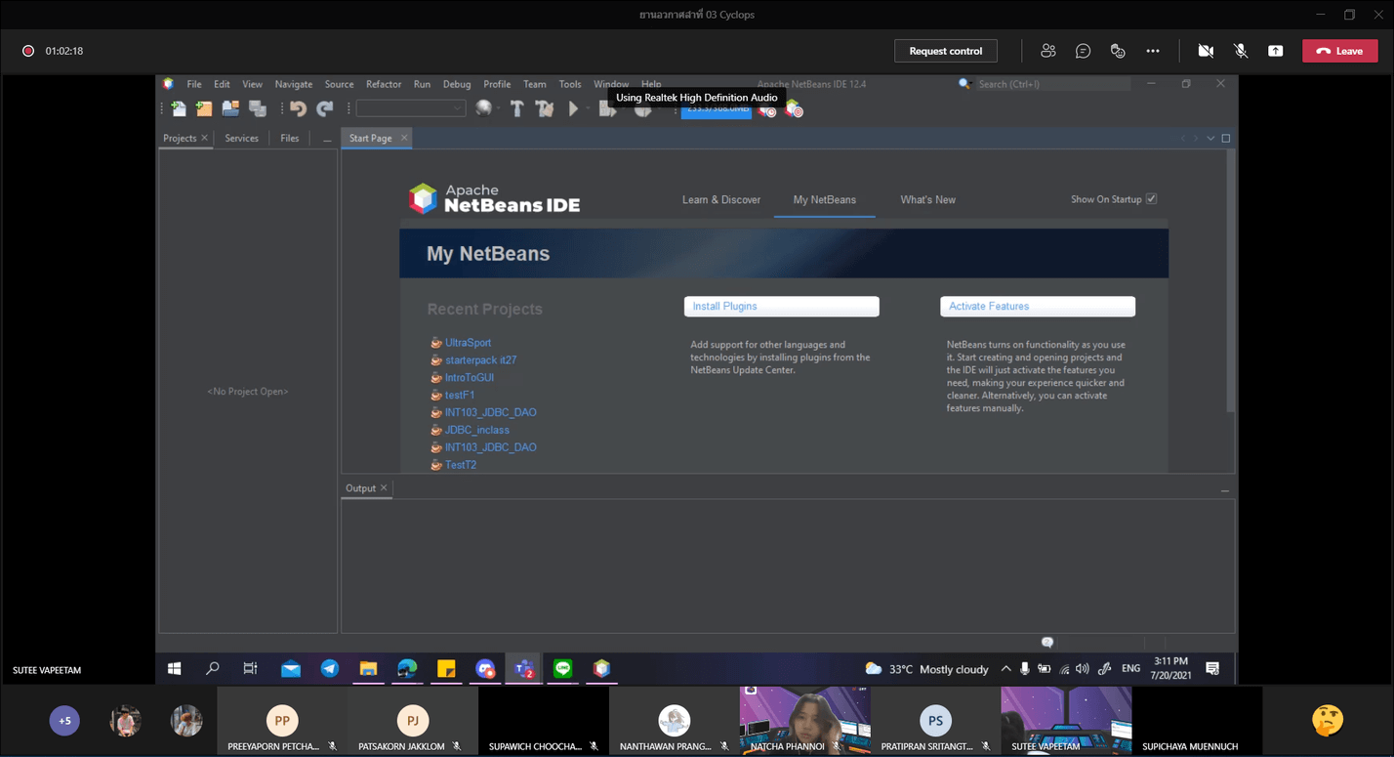
Task: Show participants in the Teams meeting
Action: 1048,51
